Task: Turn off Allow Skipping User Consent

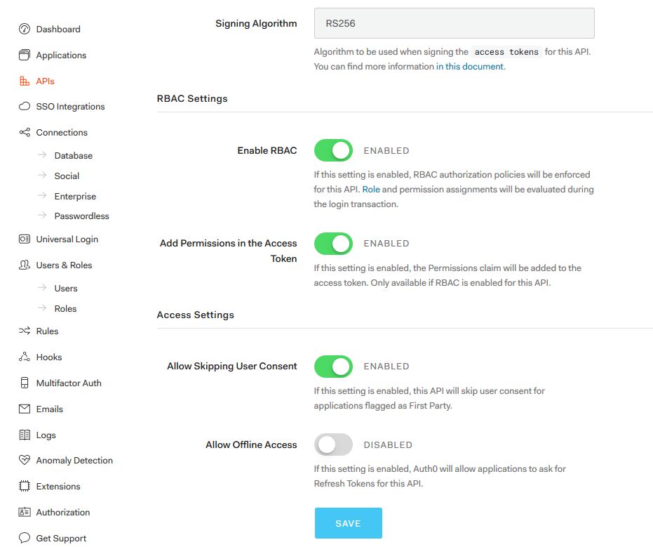Action: click(x=333, y=367)
